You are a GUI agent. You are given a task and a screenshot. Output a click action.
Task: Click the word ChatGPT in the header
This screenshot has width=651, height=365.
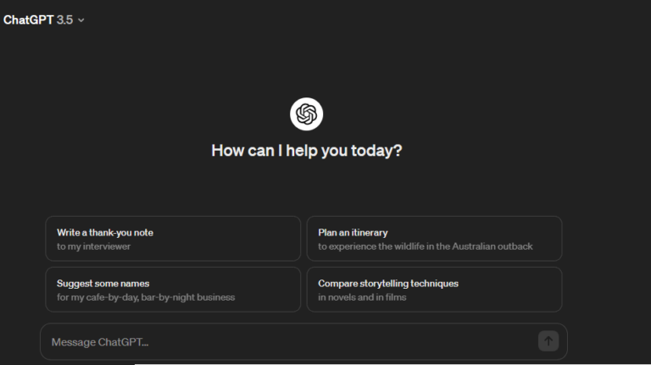pyautogui.click(x=28, y=19)
